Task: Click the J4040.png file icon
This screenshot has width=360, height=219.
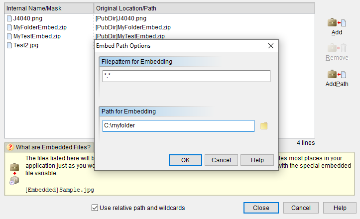Action: tap(9, 18)
